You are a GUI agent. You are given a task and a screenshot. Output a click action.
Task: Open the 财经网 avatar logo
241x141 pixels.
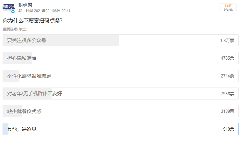[9, 8]
